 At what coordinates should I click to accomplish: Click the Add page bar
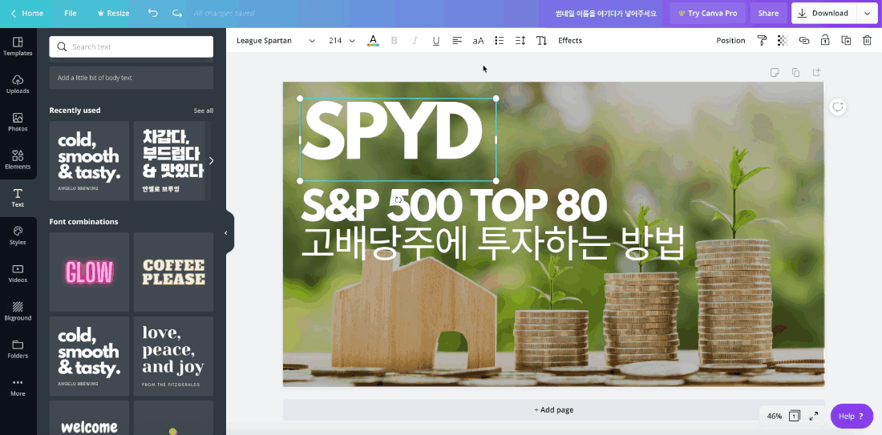(553, 409)
